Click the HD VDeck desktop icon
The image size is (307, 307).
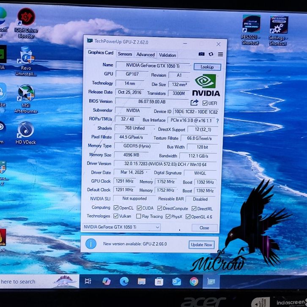click(26, 130)
